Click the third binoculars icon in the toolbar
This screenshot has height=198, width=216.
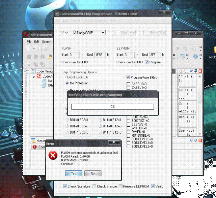tap(42, 57)
